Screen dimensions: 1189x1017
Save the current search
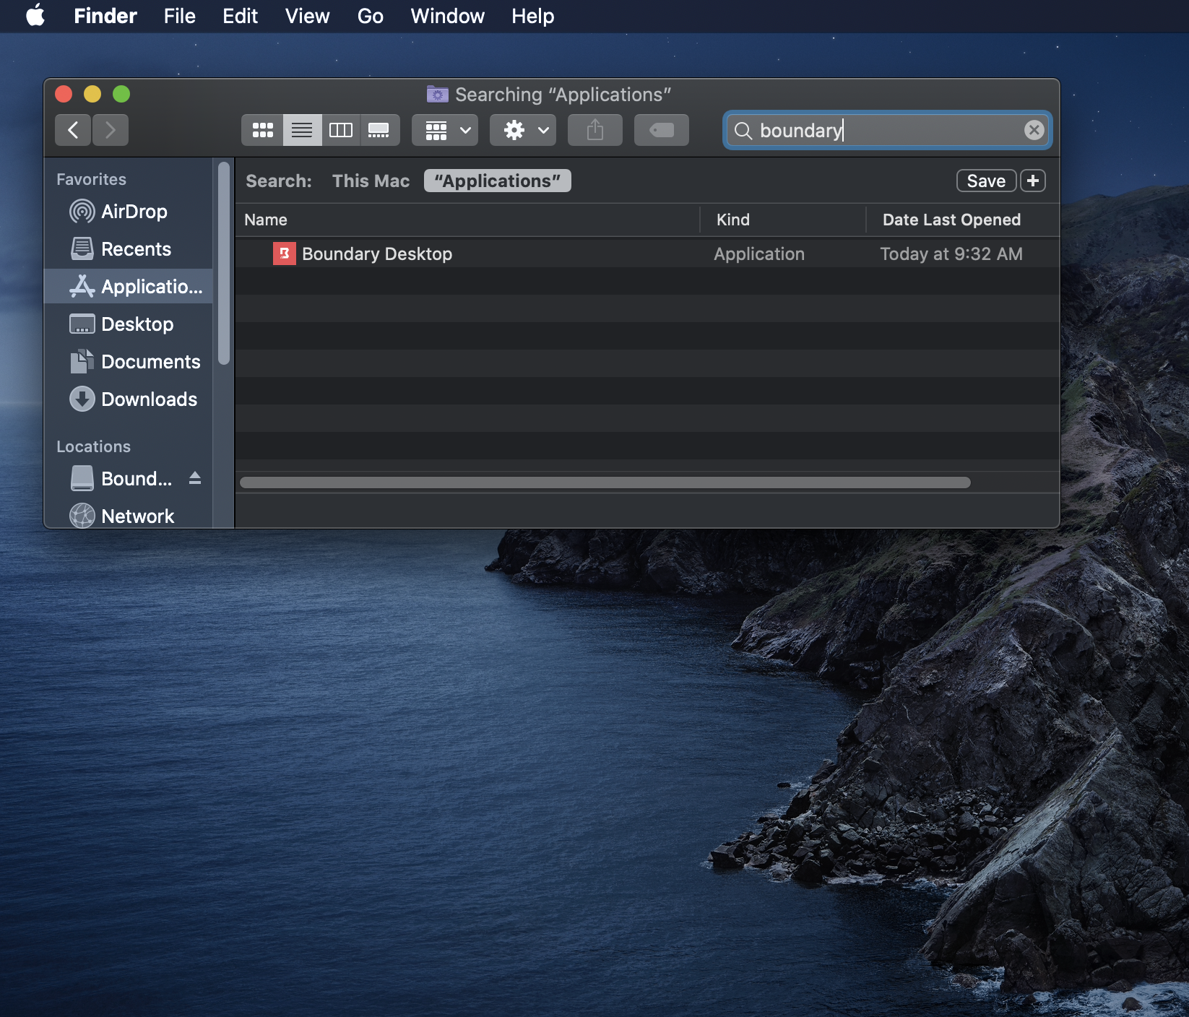(x=986, y=181)
